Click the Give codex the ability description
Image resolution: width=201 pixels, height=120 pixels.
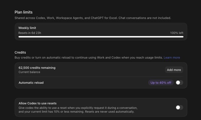tap(78, 110)
